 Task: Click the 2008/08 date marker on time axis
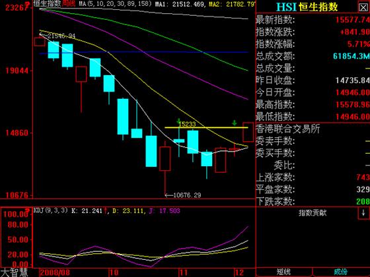coord(55,272)
